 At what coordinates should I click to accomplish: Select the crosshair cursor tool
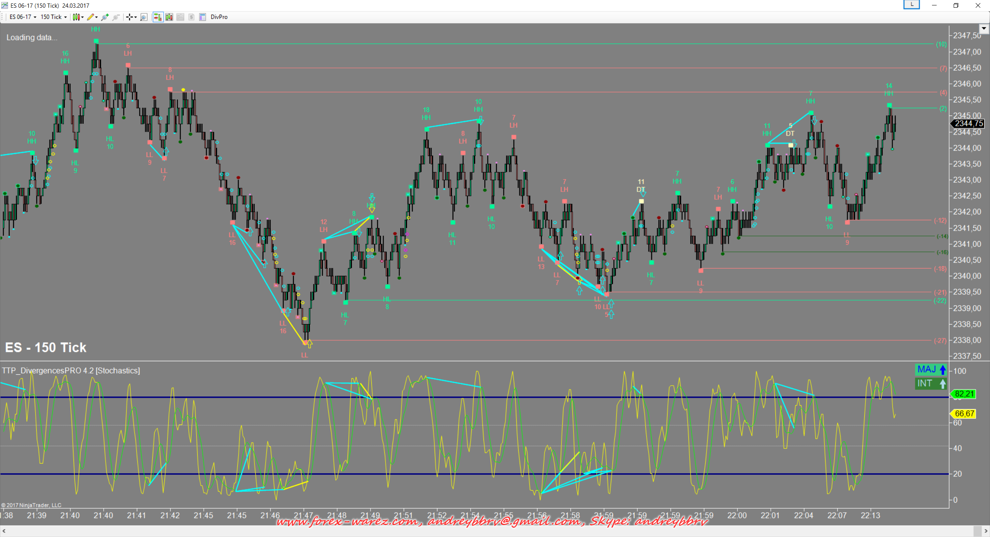[130, 17]
